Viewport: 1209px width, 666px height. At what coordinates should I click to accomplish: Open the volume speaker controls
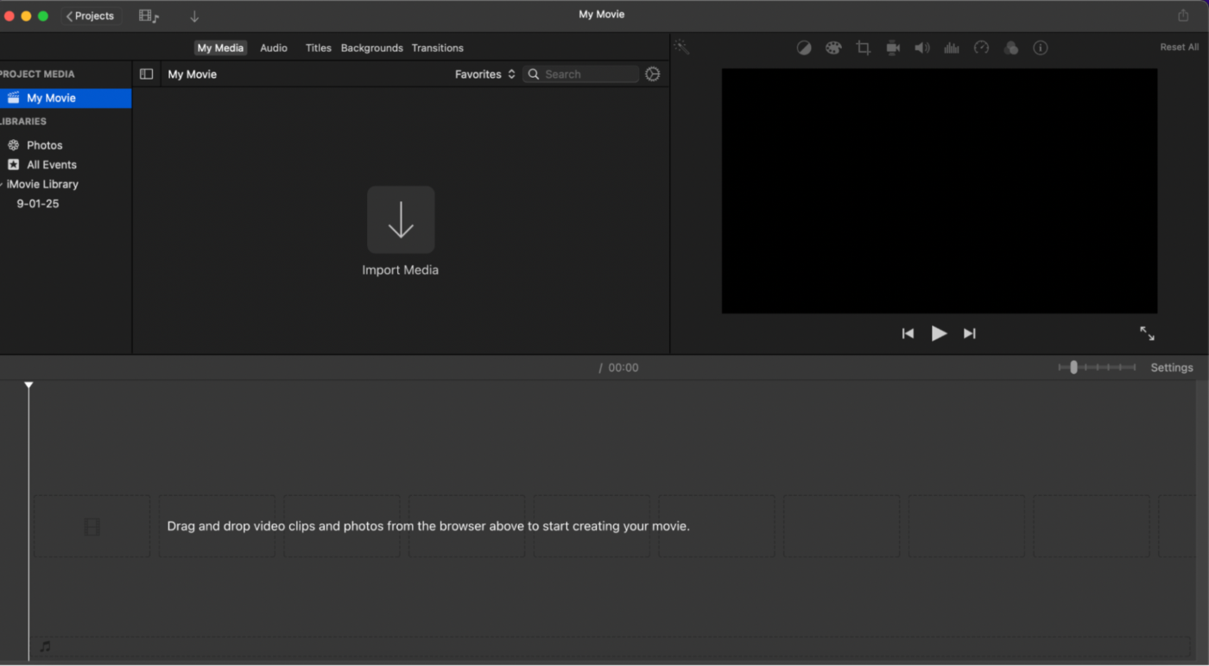click(922, 48)
